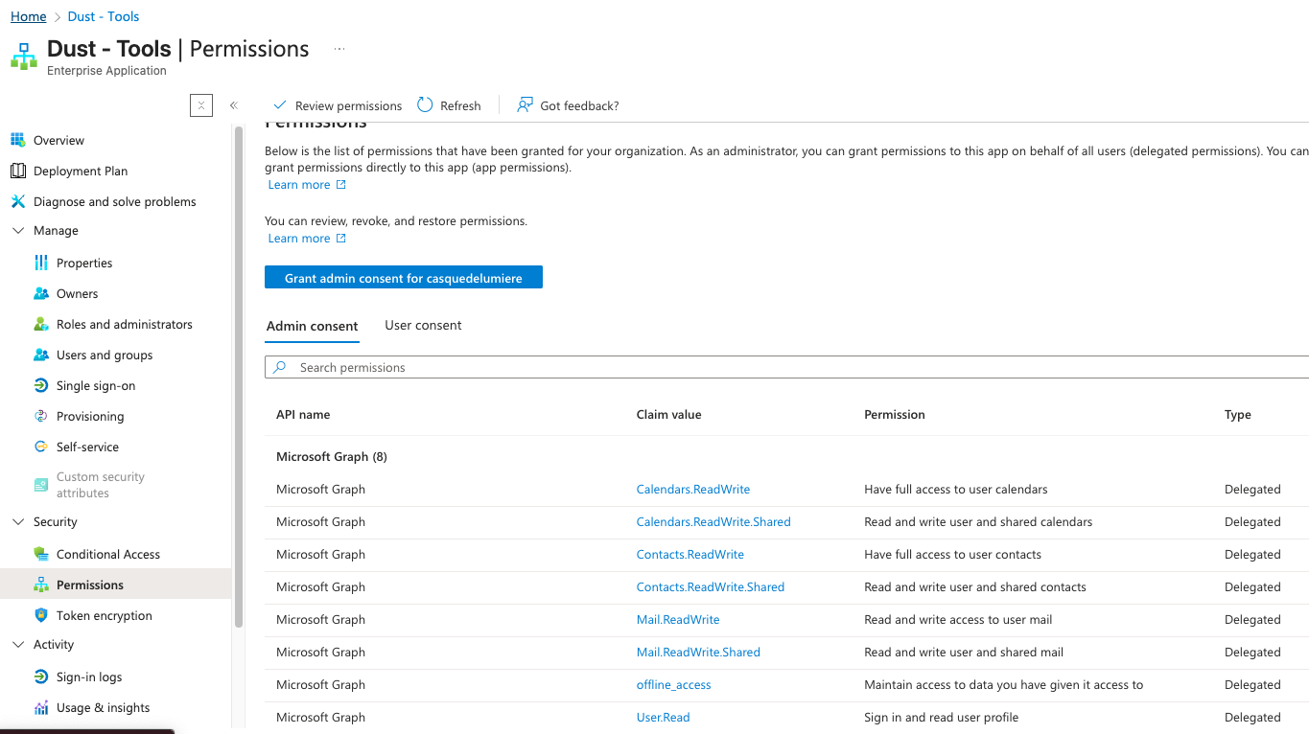Click Grant admin consent for casquedelumiere
This screenshot has height=734, width=1309.
pos(404,278)
